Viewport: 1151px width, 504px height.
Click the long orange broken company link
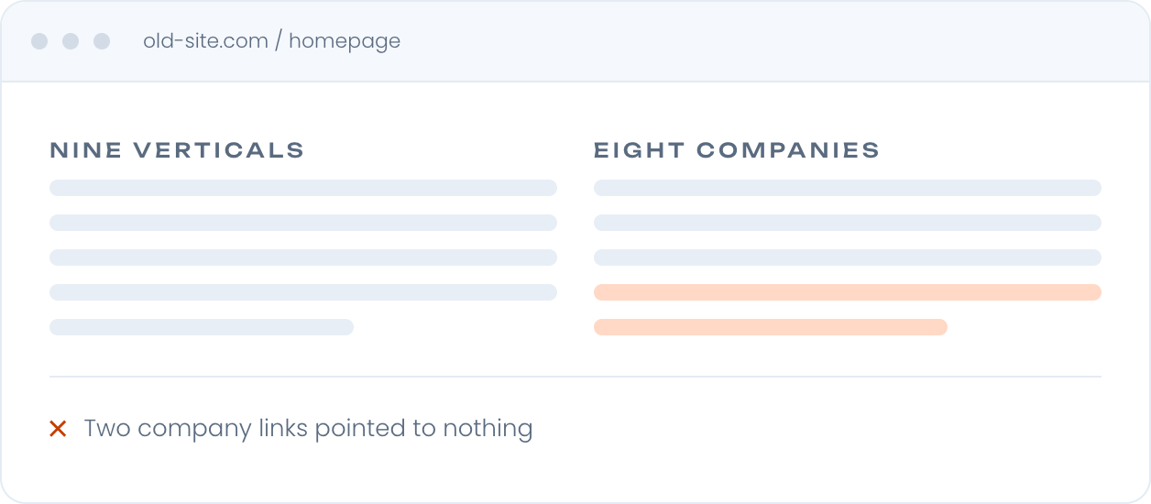tap(848, 292)
